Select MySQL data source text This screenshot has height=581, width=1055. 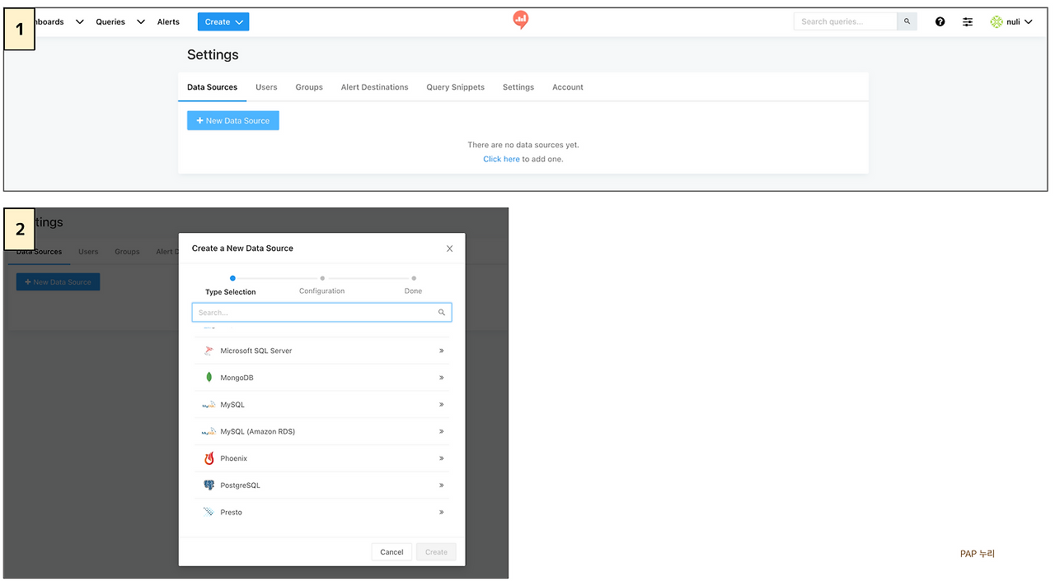pyautogui.click(x=232, y=405)
